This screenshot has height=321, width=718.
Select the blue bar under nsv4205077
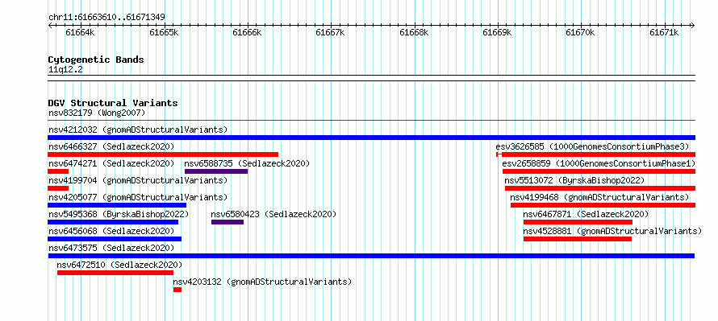117,205
